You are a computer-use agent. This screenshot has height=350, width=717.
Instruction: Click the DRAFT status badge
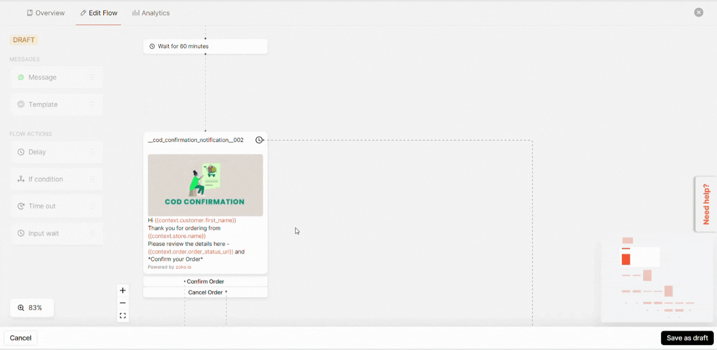point(24,40)
